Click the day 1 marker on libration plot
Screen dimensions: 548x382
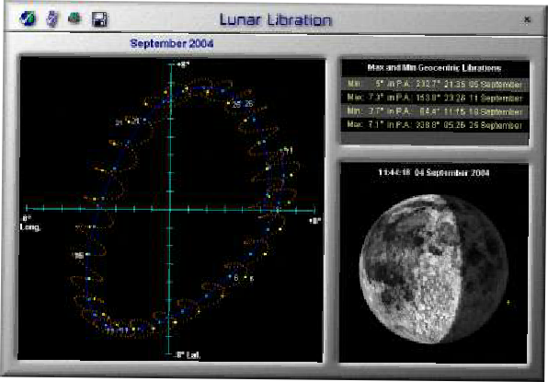(x=288, y=150)
